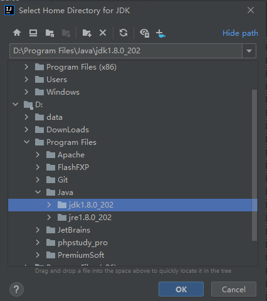Expand the PremiumSoft folder chevron
The width and height of the screenshot is (267, 301).
[x=38, y=255]
